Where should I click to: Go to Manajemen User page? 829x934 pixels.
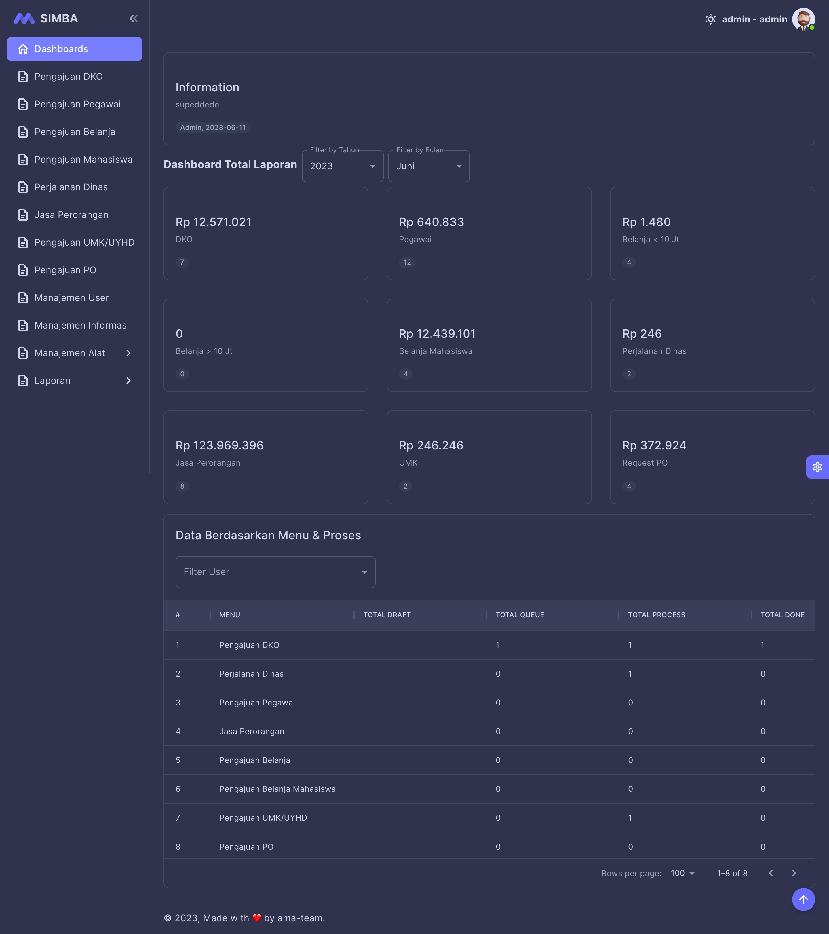(71, 298)
